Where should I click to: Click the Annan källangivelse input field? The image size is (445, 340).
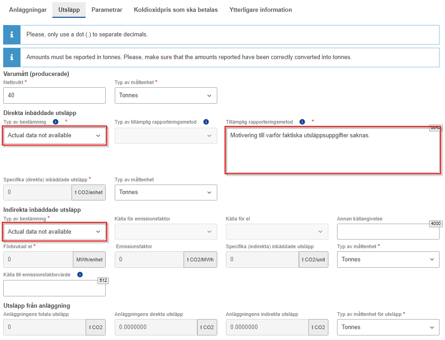point(388,232)
